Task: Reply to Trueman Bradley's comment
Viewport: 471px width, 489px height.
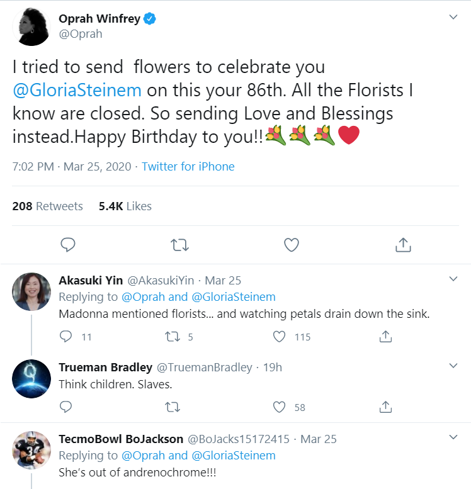Action: [x=66, y=407]
